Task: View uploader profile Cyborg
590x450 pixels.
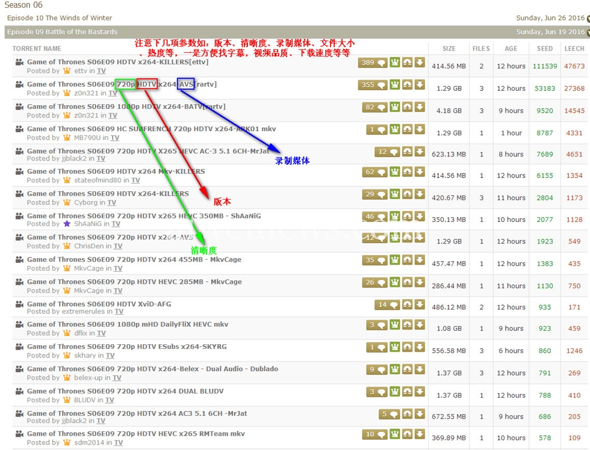Action: pos(85,202)
